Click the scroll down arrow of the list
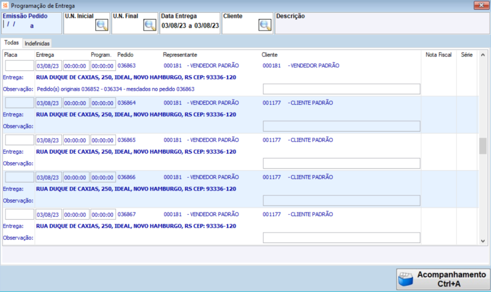Image resolution: width=491 pixels, height=292 pixels. pos(482,241)
